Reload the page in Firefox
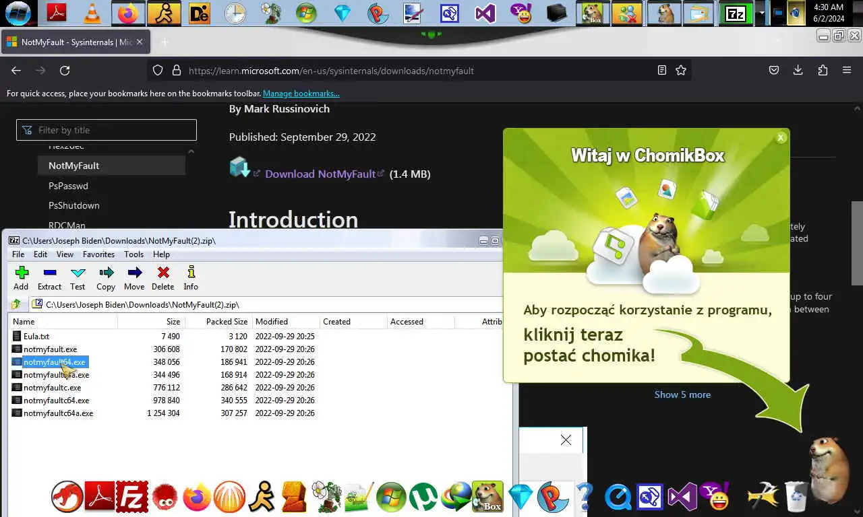 click(65, 70)
